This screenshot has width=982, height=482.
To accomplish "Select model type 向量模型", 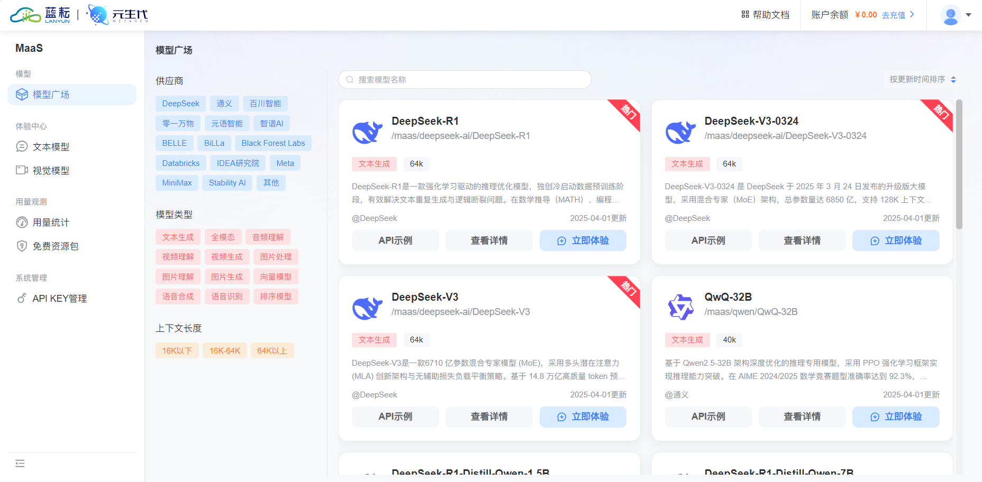I will click(x=276, y=277).
